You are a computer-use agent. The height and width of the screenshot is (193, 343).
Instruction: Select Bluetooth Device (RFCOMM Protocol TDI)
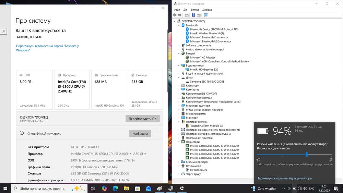[x=214, y=29]
